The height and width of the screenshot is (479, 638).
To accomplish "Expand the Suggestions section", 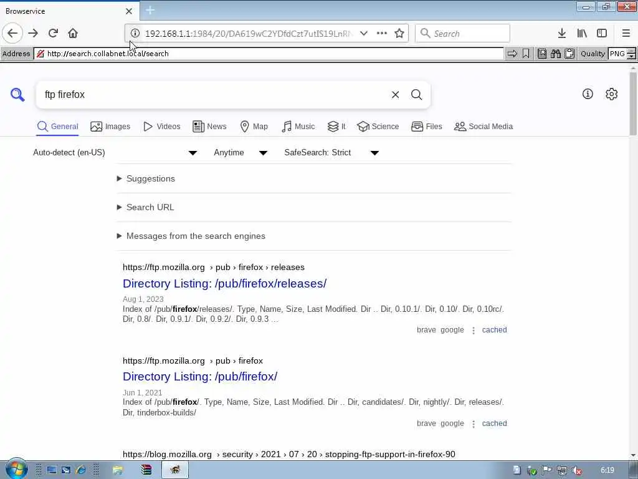I will click(146, 179).
